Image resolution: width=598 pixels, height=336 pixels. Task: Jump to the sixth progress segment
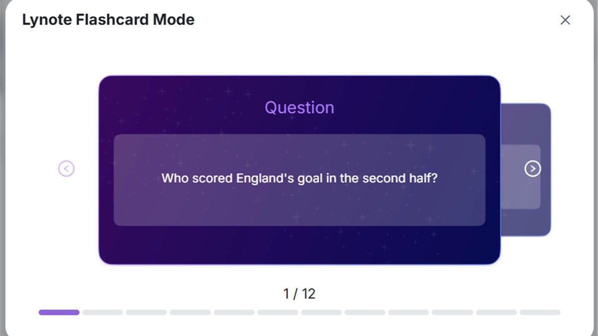coord(278,313)
